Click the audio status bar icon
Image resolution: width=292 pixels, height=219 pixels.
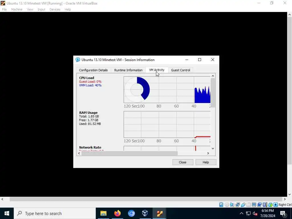pos(232,205)
